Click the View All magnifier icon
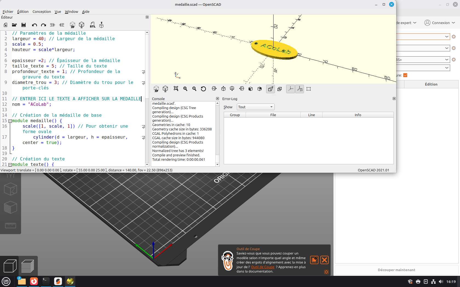Viewport: 460px width, 287px height. (x=176, y=89)
